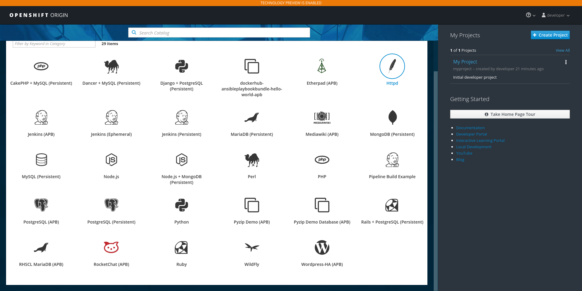582x291 pixels.
Task: Click the Create Project button
Action: [550, 35]
